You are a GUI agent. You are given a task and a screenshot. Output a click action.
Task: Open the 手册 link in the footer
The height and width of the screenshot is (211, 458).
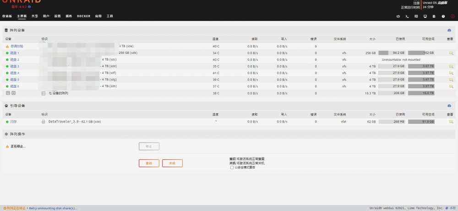click(x=452, y=208)
